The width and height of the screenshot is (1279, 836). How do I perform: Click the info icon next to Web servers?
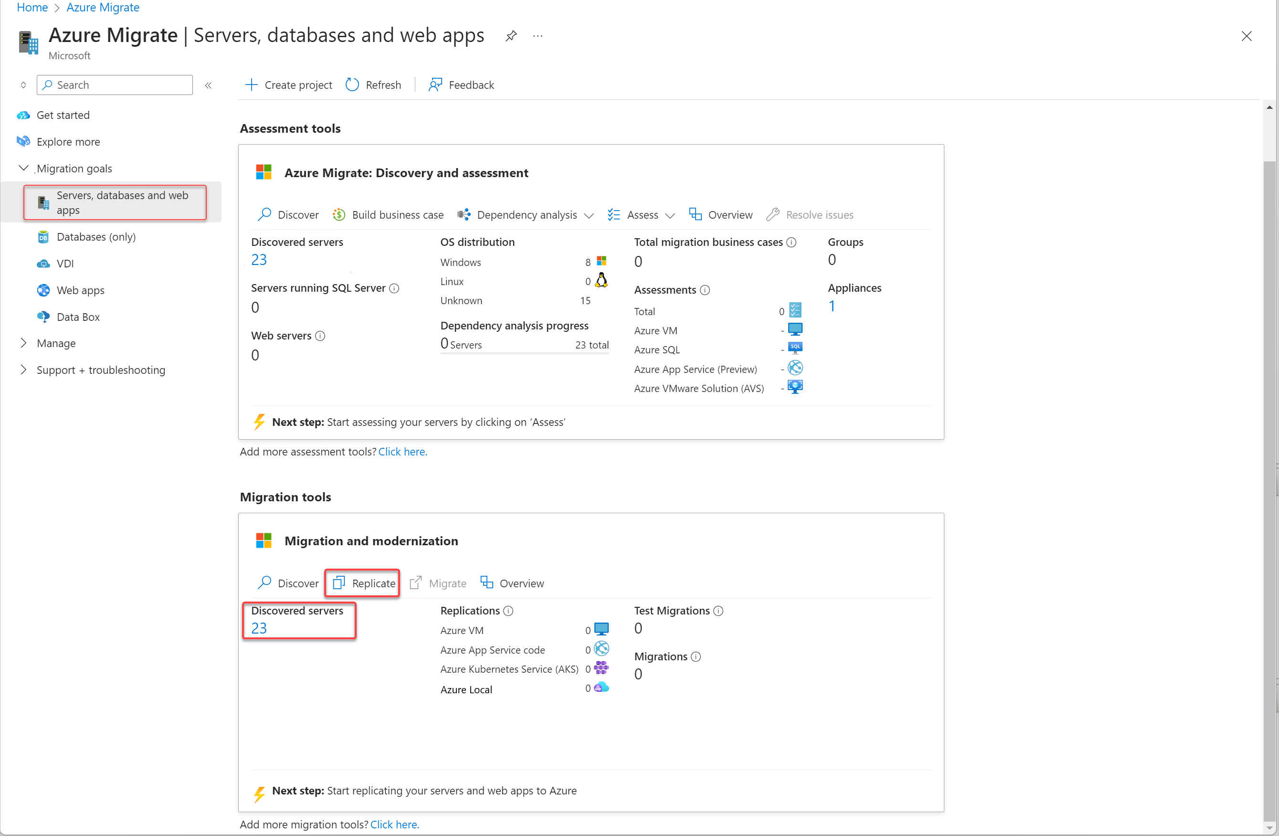(x=320, y=336)
